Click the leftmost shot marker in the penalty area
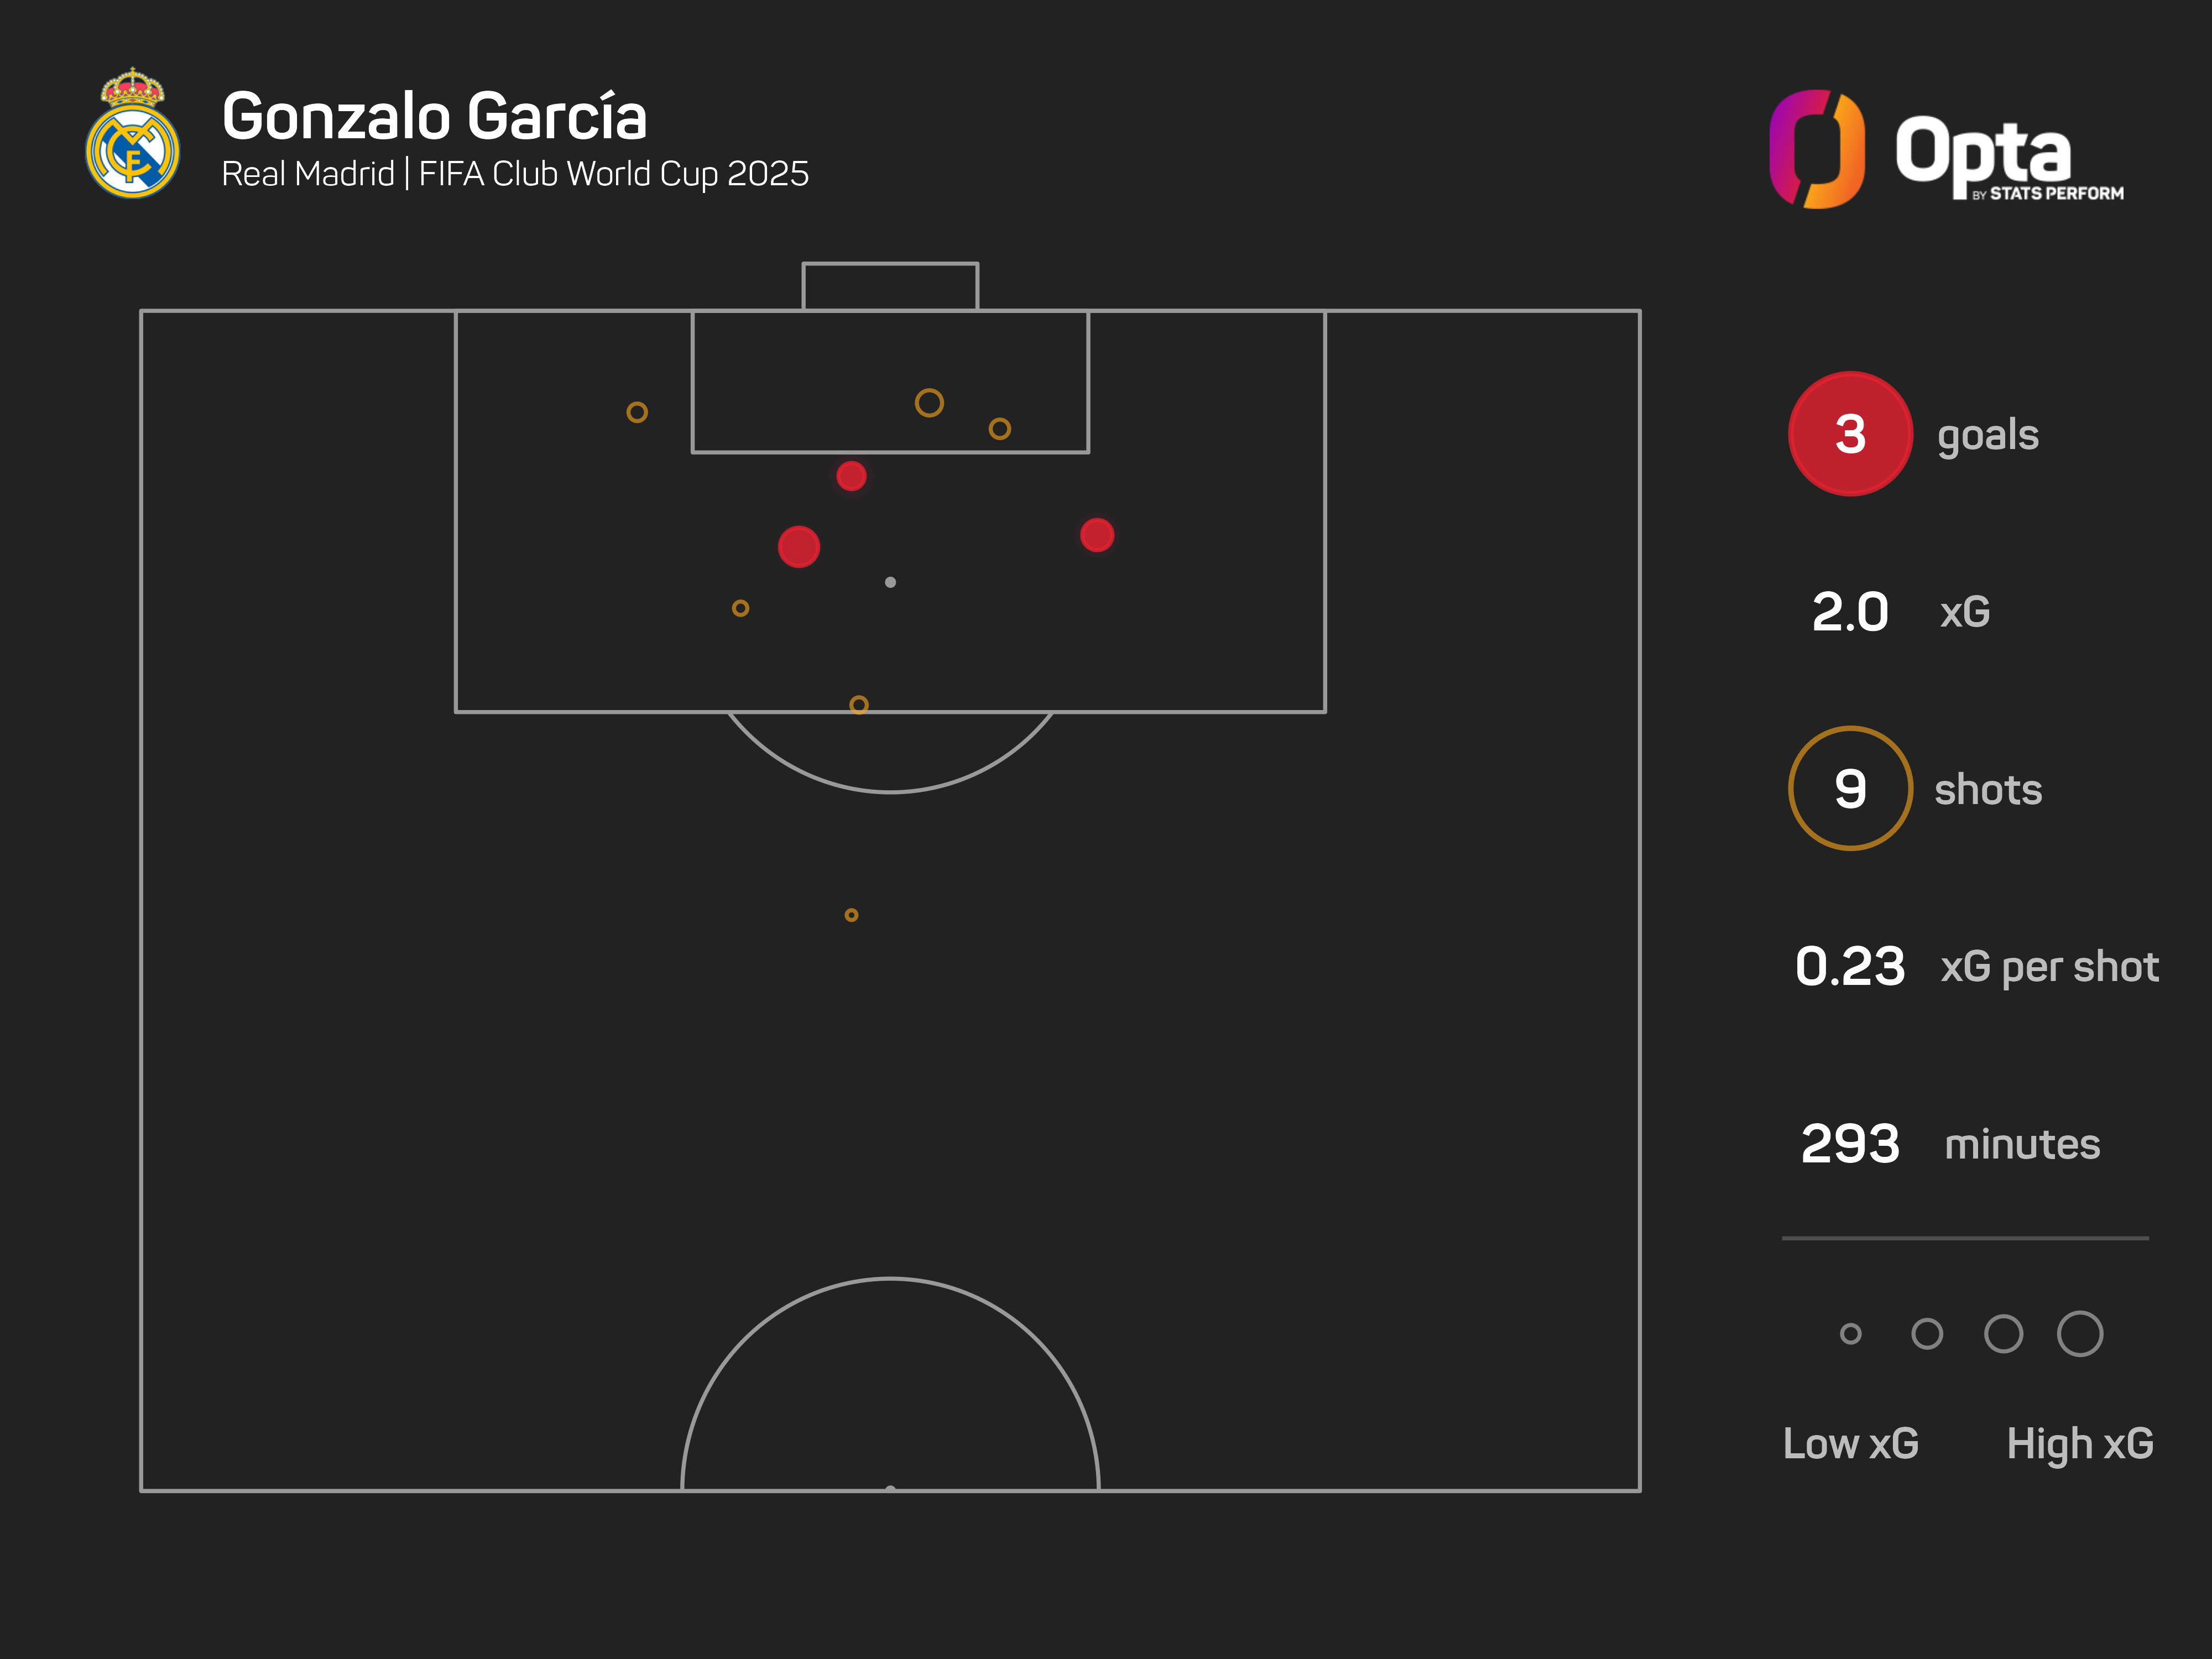Image resolution: width=2212 pixels, height=1659 pixels. (637, 412)
